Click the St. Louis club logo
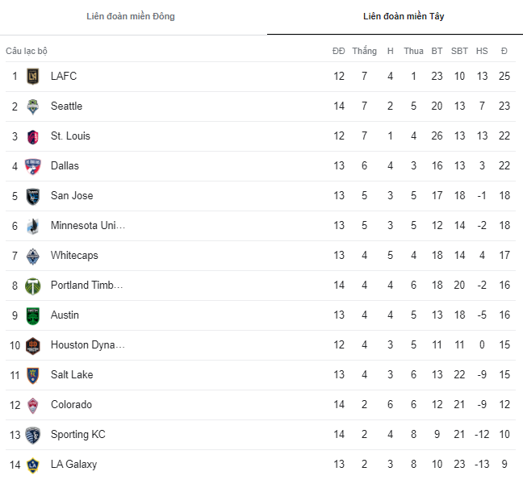This screenshot has height=484, width=523. tap(32, 136)
